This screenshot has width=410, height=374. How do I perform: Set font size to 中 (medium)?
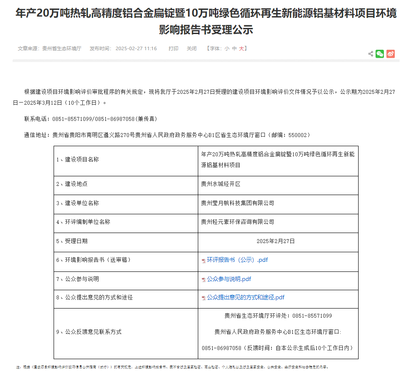click(x=234, y=48)
